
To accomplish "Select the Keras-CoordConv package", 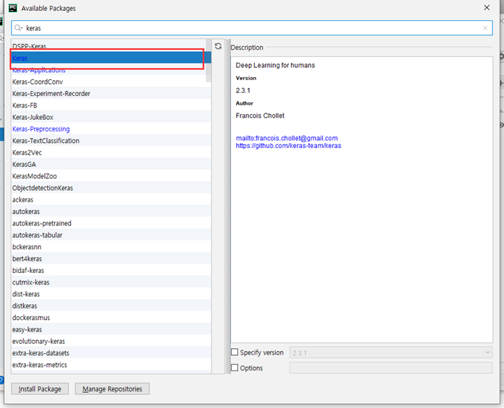I will coord(111,82).
